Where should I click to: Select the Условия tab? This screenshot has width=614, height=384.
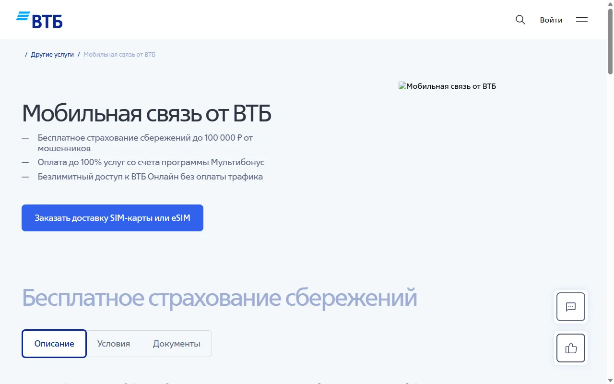point(114,344)
